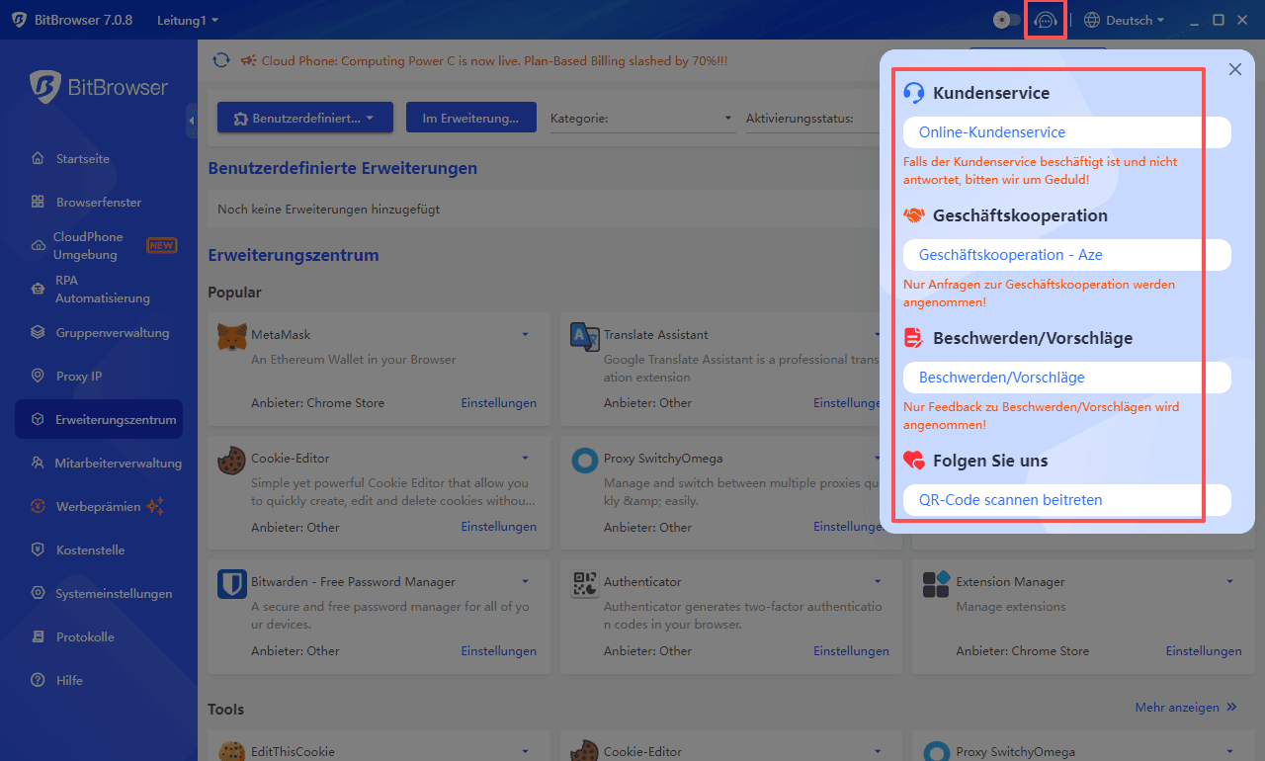
Task: Switch to the Im Erweiterung tab
Action: (470, 116)
